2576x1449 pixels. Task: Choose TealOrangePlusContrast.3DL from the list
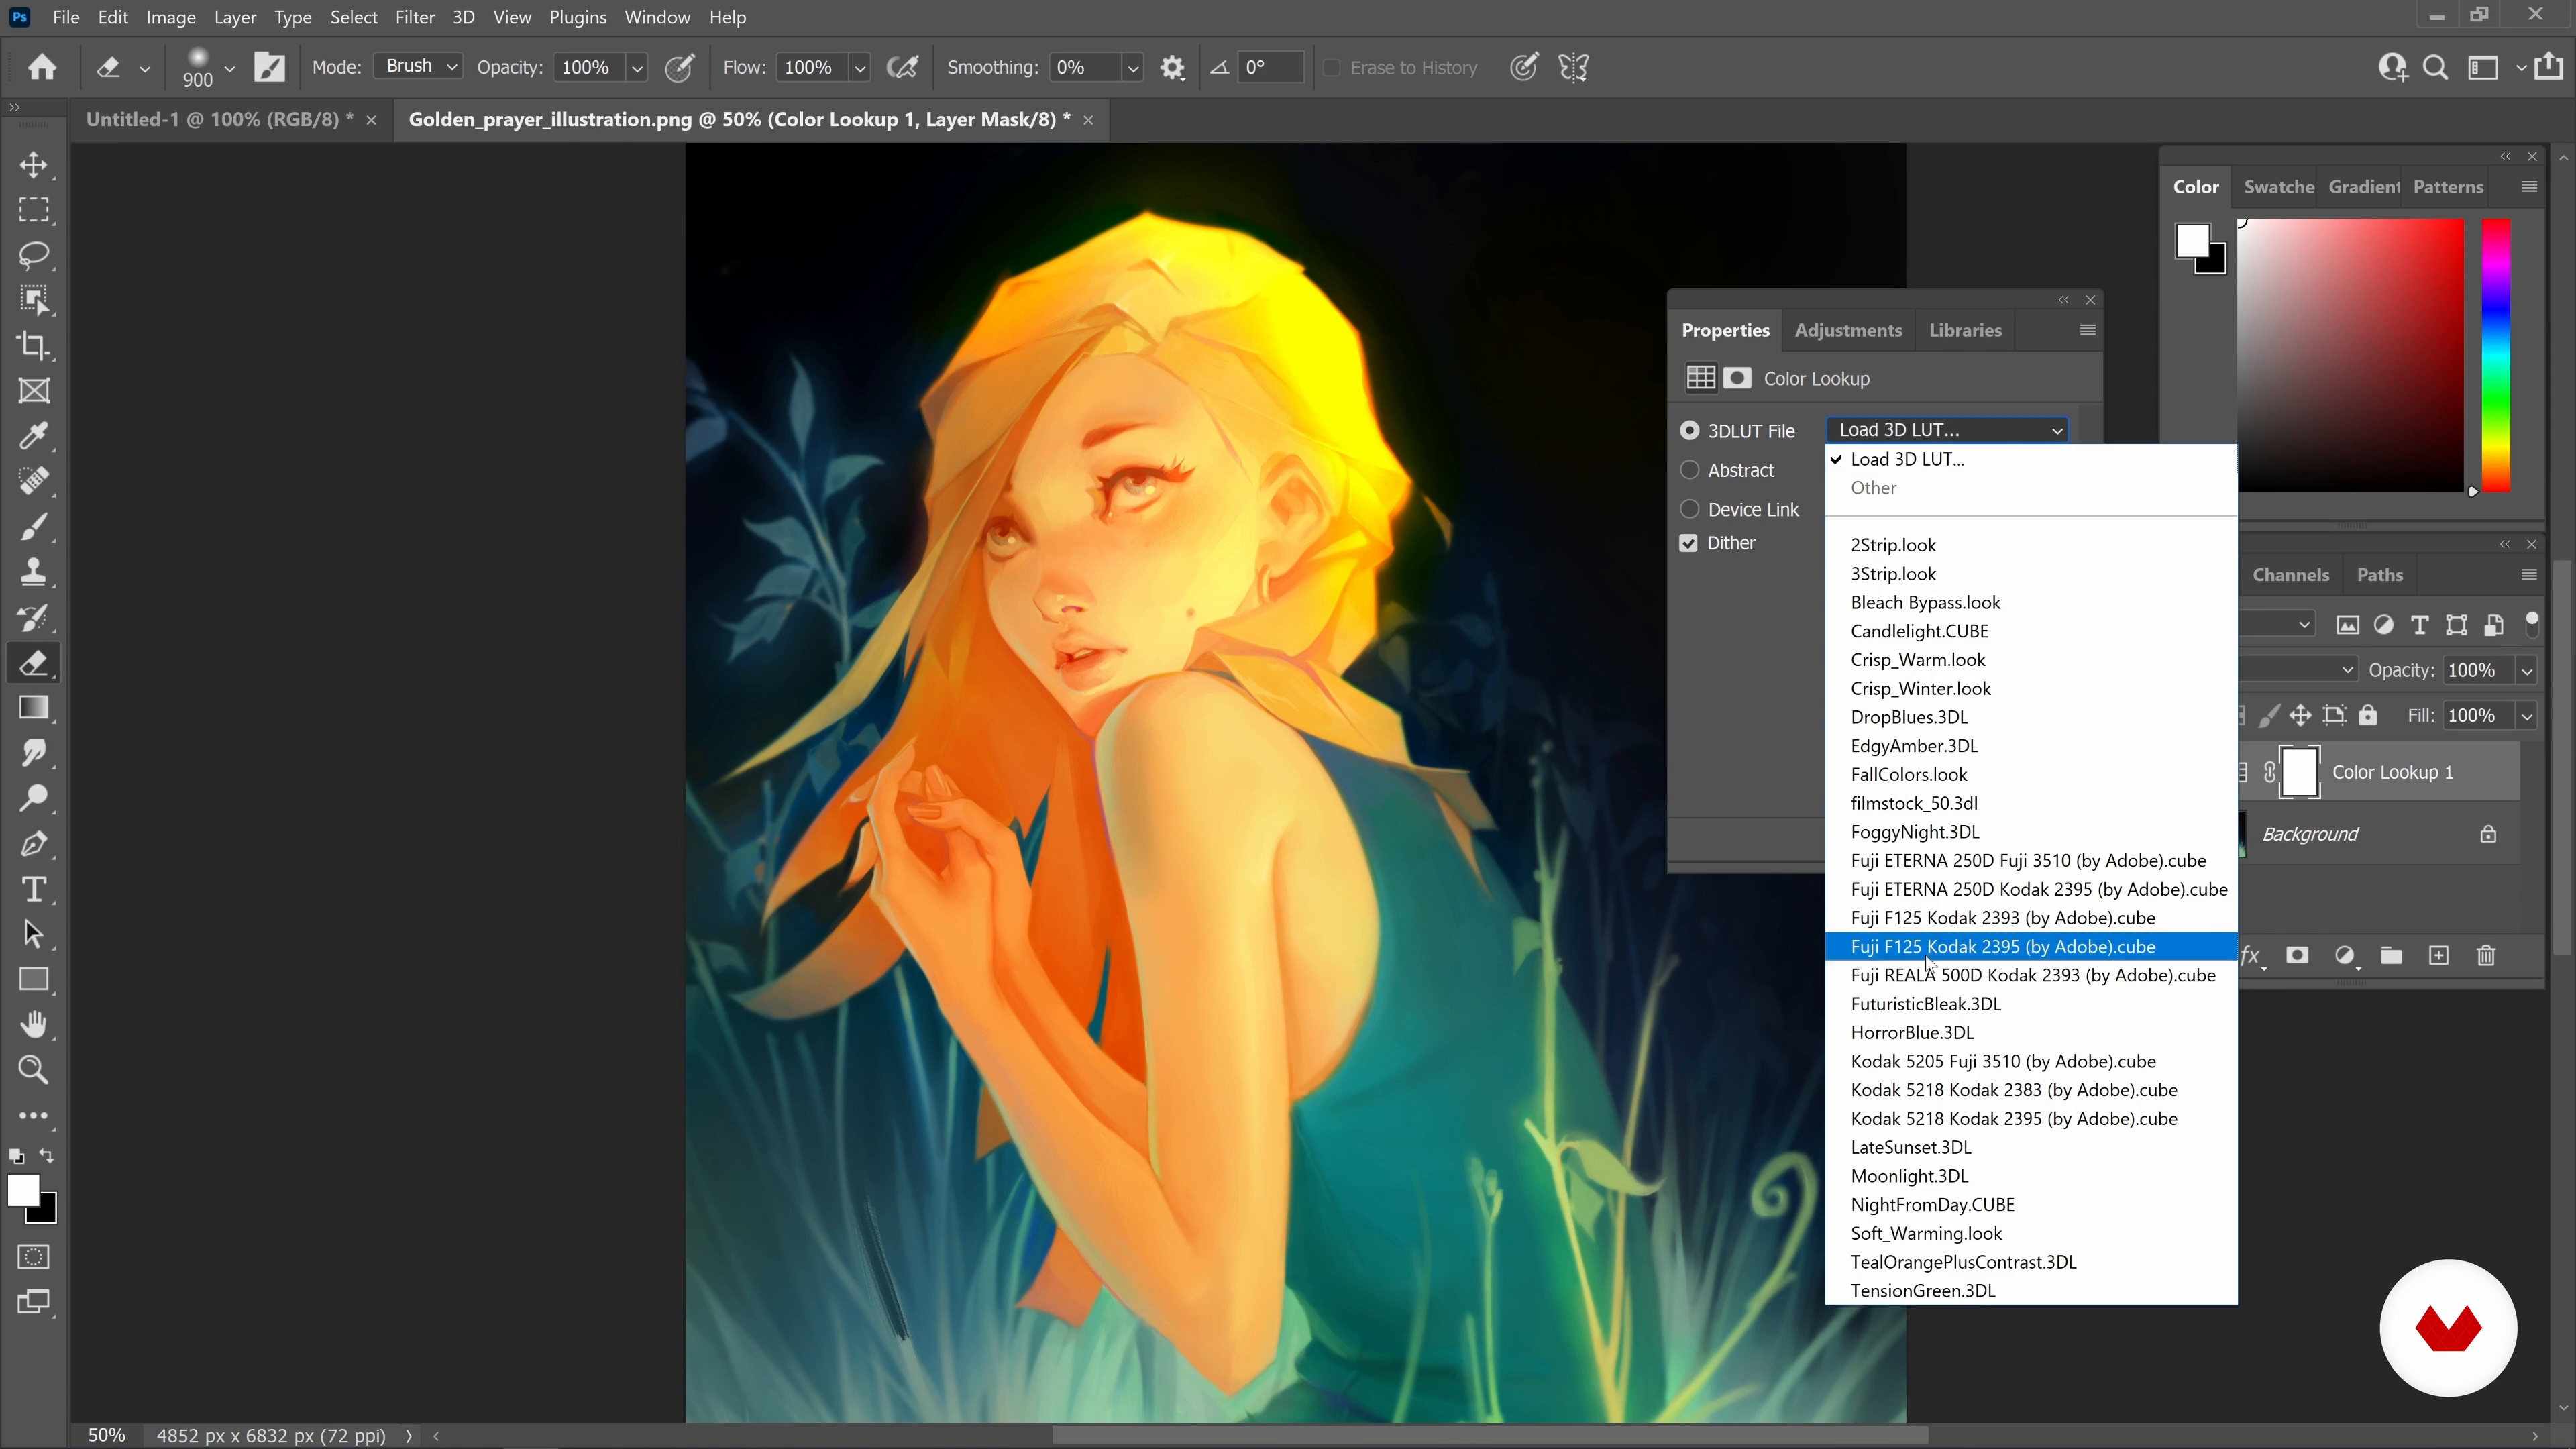2030,1262
